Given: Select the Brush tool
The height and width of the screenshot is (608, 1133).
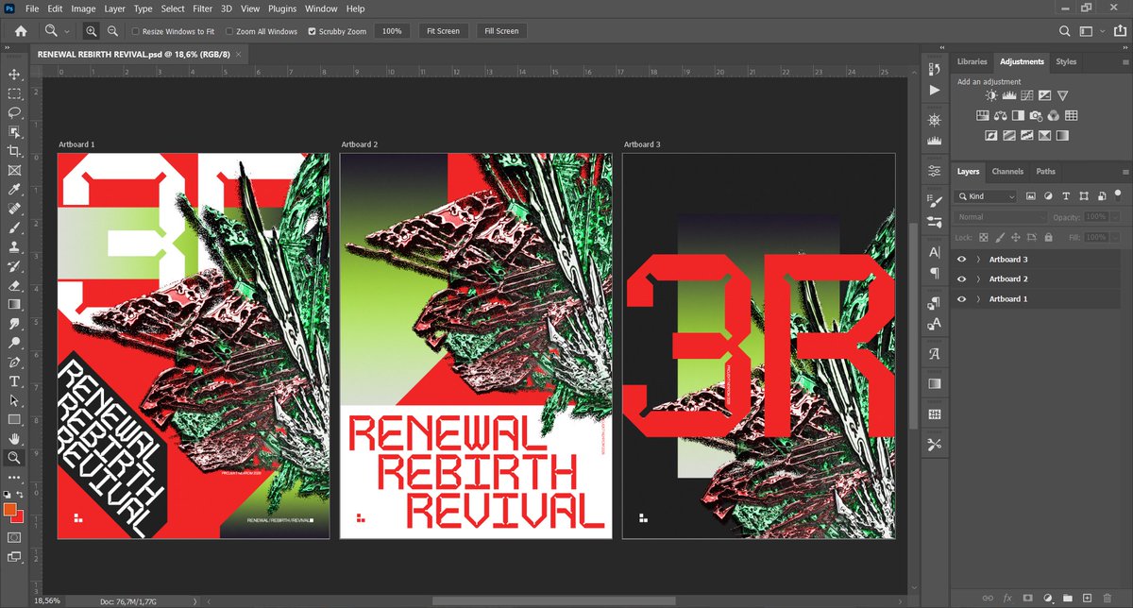Looking at the screenshot, I should pyautogui.click(x=14, y=228).
